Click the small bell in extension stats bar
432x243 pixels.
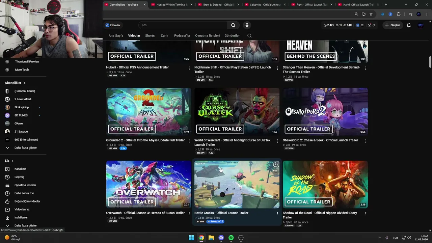click(374, 25)
